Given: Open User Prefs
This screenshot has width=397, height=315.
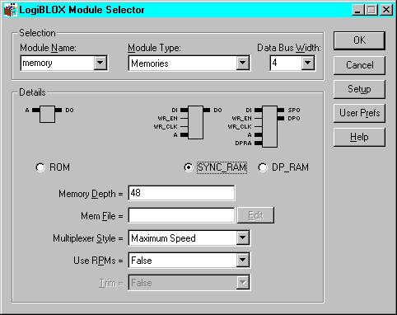Looking at the screenshot, I should click(359, 113).
